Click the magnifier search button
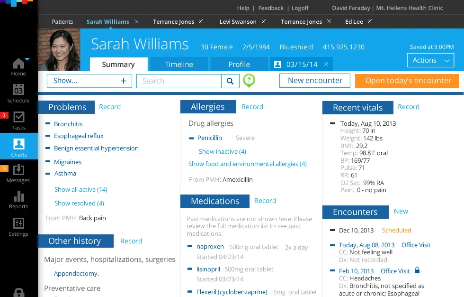Screen dimensions: 464x297 coord(230,81)
